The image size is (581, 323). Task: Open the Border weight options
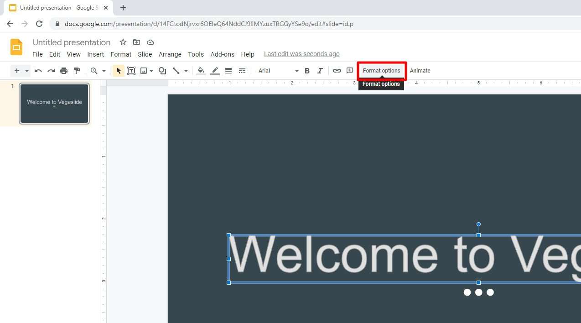[x=228, y=71]
